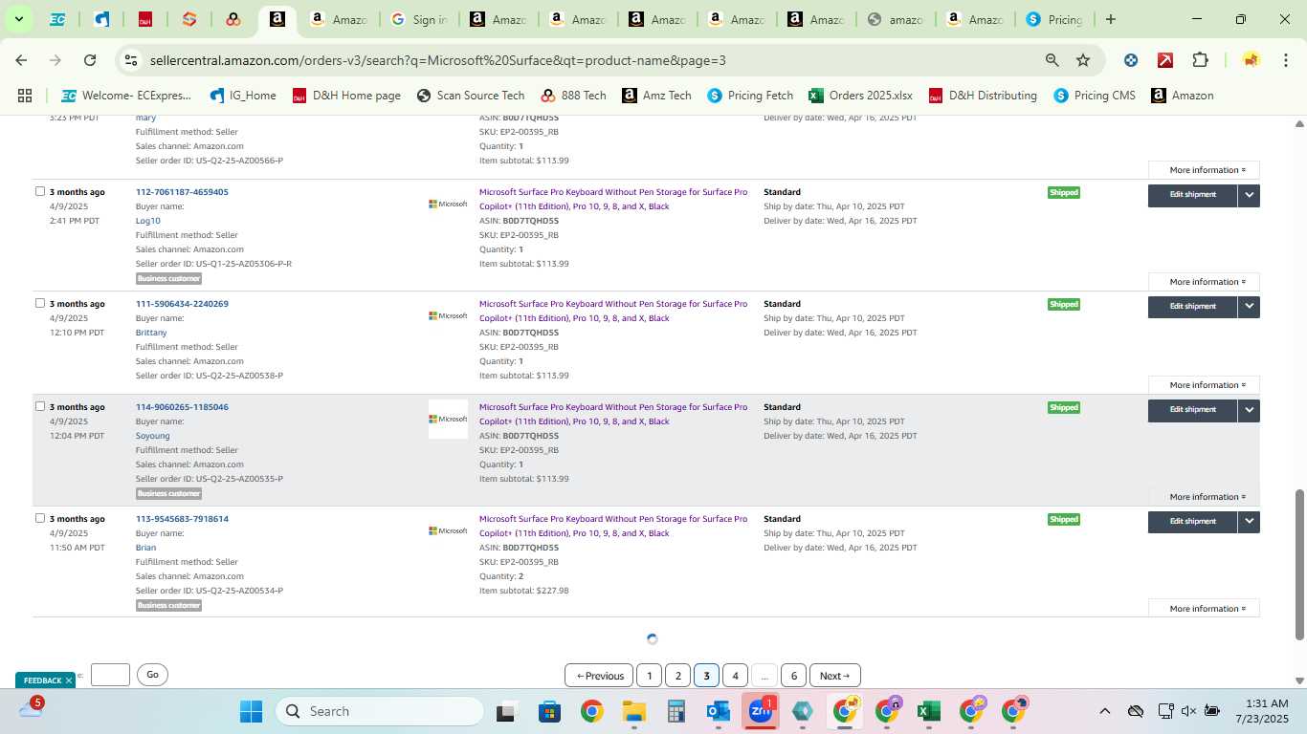
Task: Open the apps grid in bookmarks bar
Action: (25, 96)
